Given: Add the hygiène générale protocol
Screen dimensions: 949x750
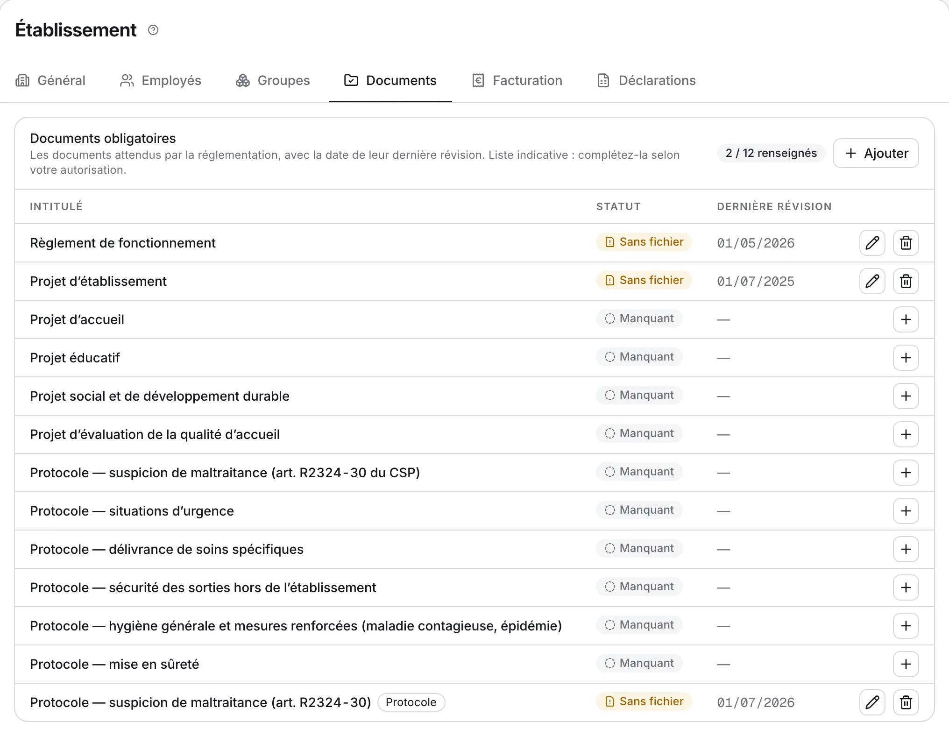Looking at the screenshot, I should click(906, 626).
